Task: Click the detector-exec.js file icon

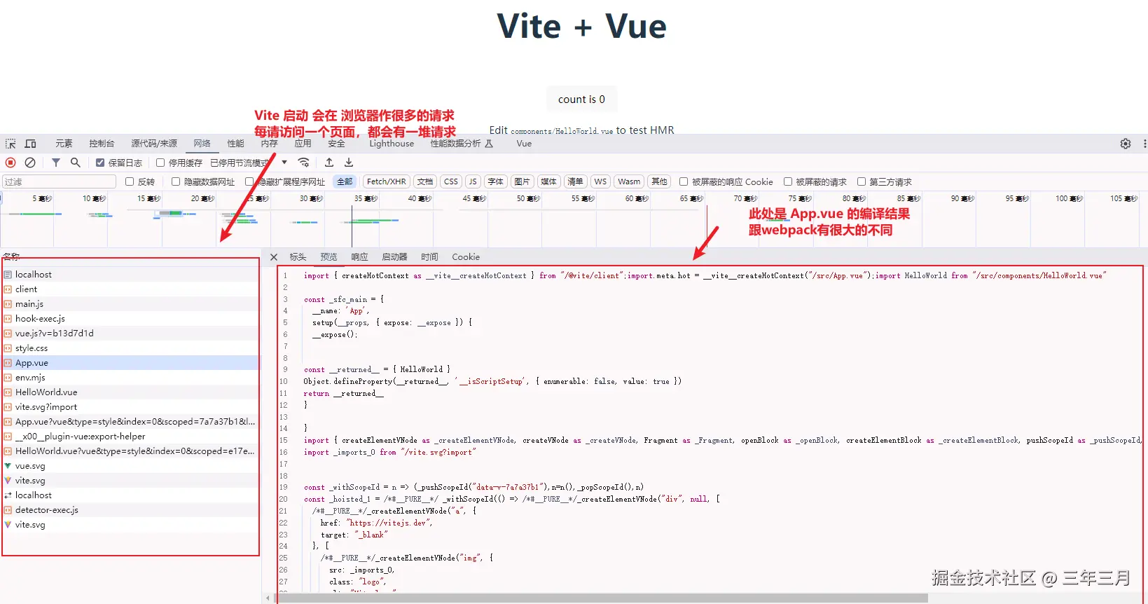Action: pyautogui.click(x=8, y=510)
